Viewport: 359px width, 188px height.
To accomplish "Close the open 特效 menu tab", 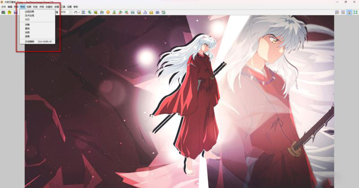I will click(x=22, y=7).
